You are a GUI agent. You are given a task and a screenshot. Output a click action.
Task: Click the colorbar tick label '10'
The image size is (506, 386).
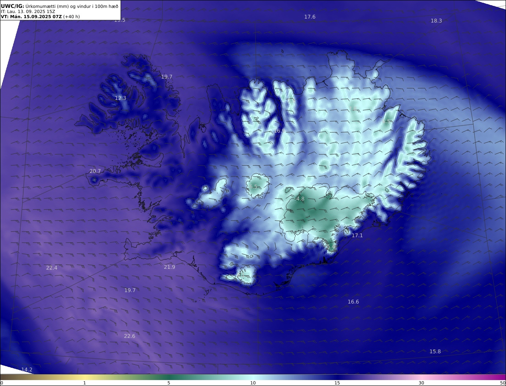pyautogui.click(x=253, y=383)
